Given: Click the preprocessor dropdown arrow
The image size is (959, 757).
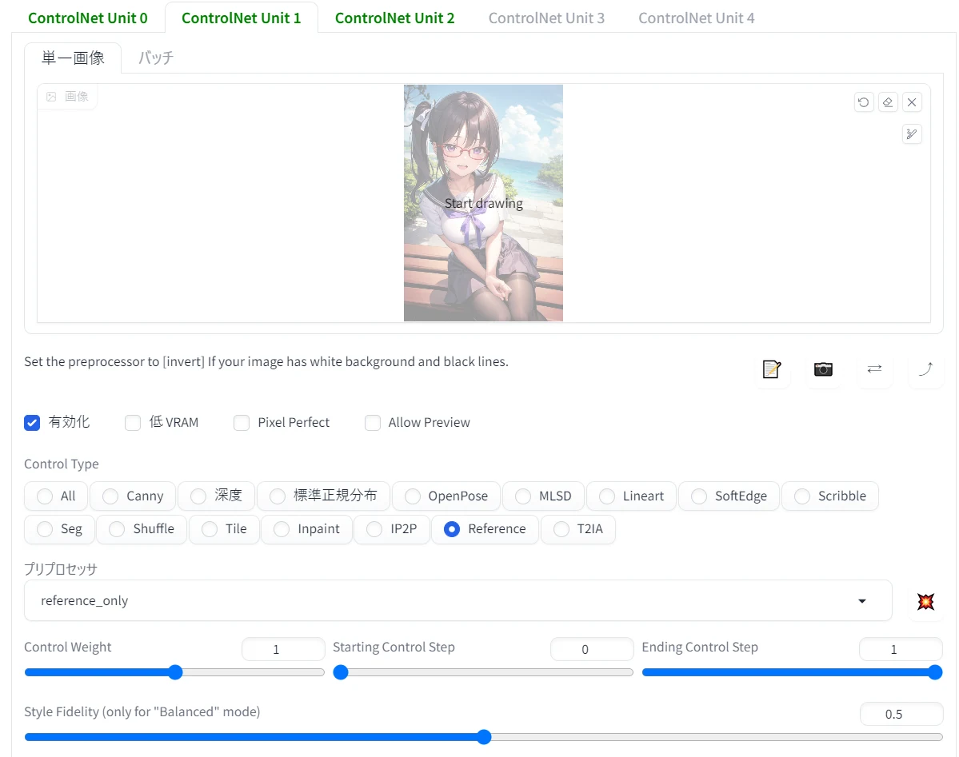Looking at the screenshot, I should [861, 601].
